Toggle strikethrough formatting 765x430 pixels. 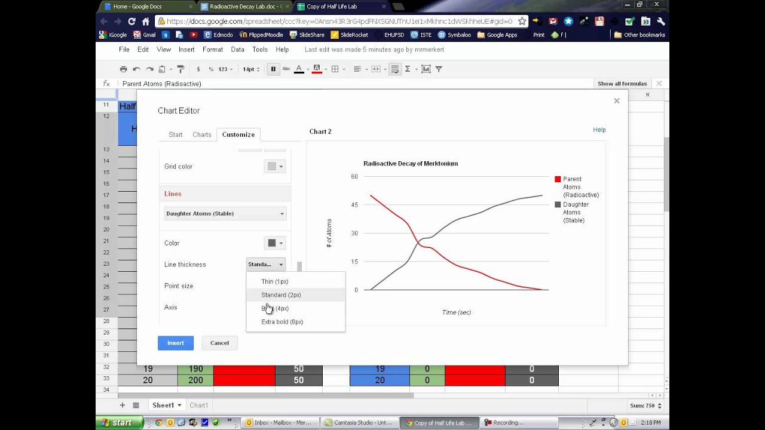[x=286, y=69]
